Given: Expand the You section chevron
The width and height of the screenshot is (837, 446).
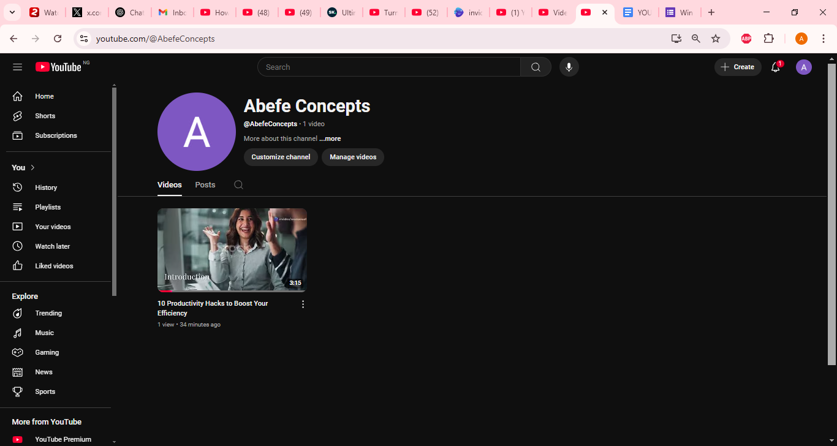Looking at the screenshot, I should tap(32, 167).
